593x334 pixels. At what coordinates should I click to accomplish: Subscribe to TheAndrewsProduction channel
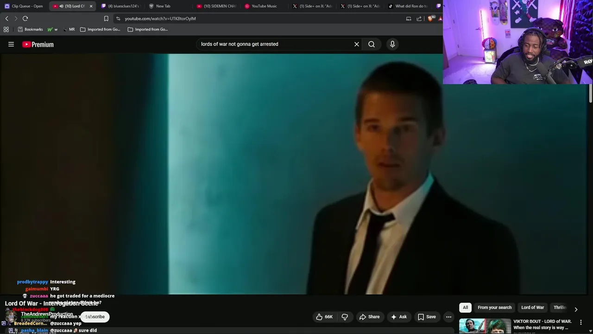(95, 317)
